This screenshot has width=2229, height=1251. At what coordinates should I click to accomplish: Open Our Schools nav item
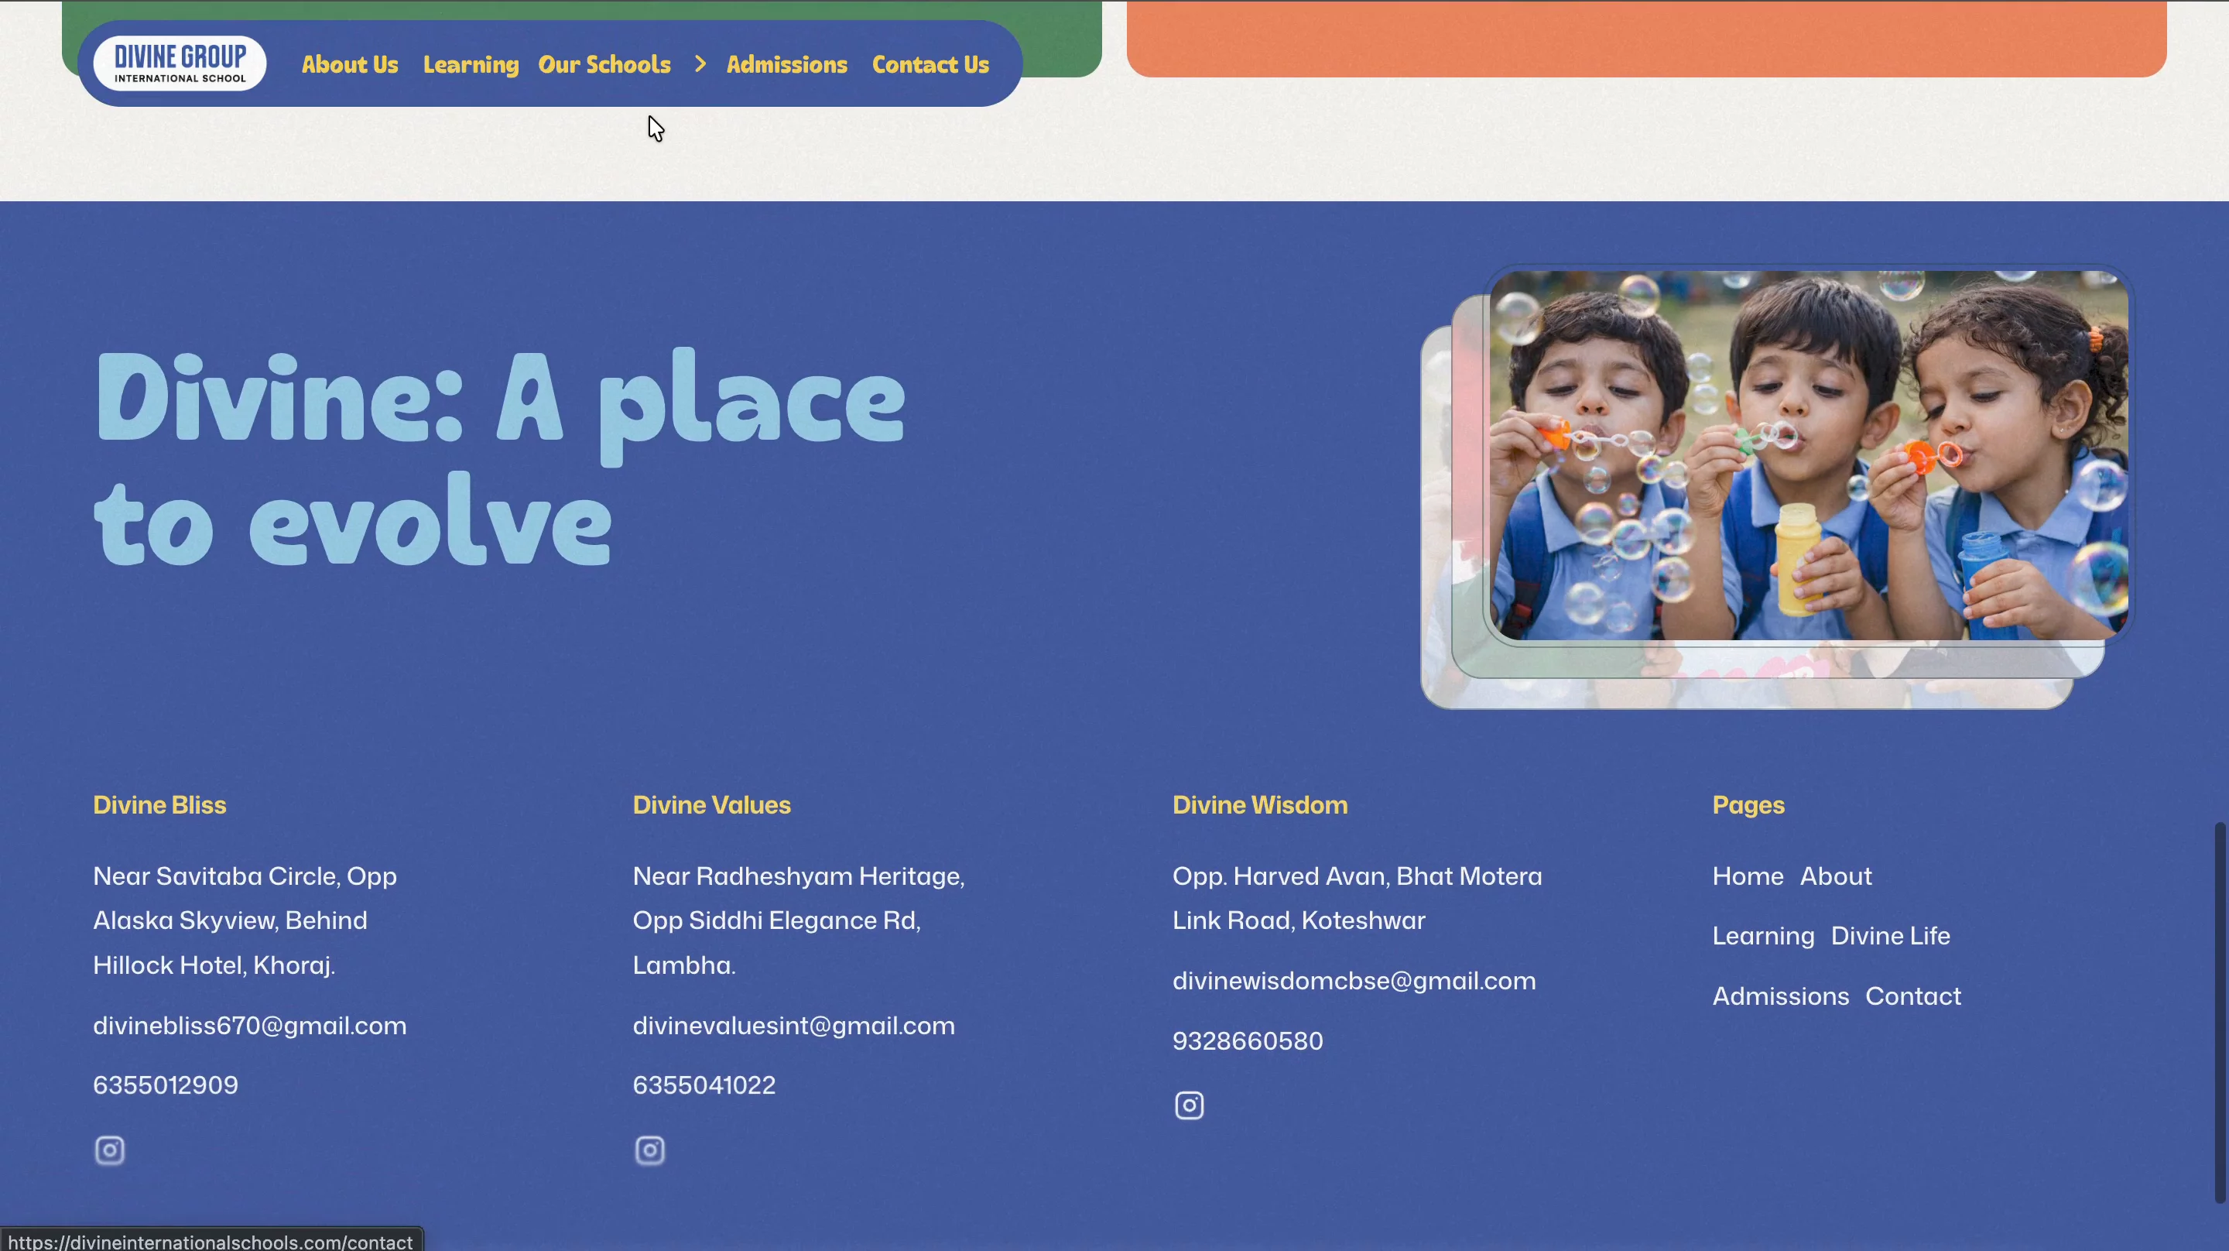tap(604, 65)
